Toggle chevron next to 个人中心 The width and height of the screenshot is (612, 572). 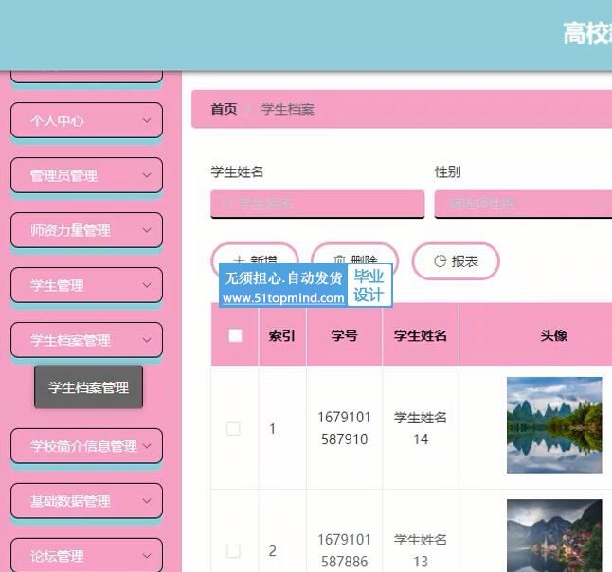[147, 120]
